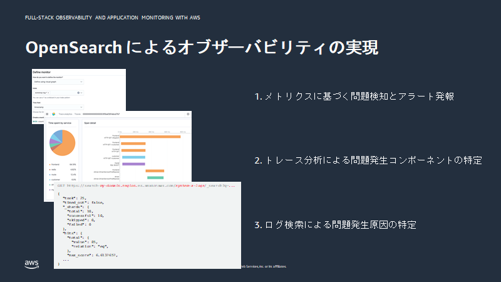Open the timestamp Time field dropdown
The image size is (501, 282).
click(58, 107)
